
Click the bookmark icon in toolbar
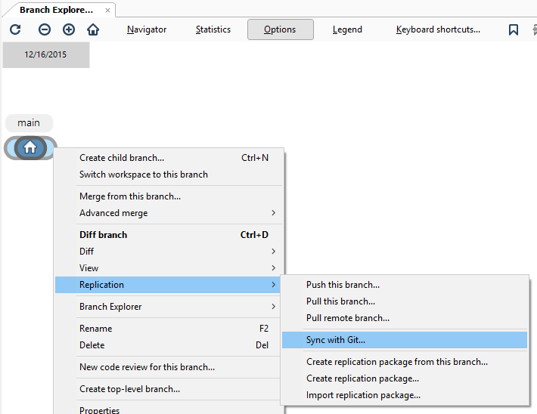point(514,29)
